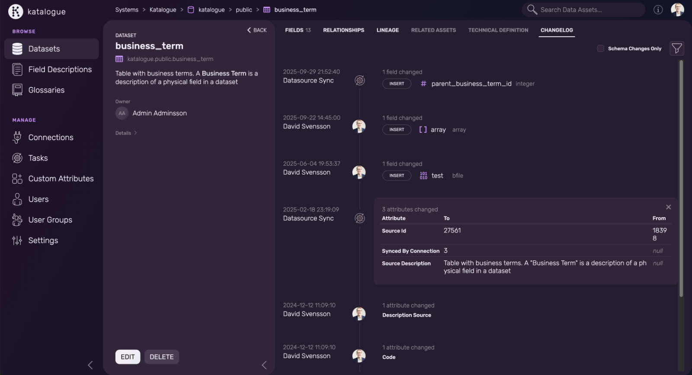Collapse the dataset details panel
The image size is (692, 375).
(264, 365)
